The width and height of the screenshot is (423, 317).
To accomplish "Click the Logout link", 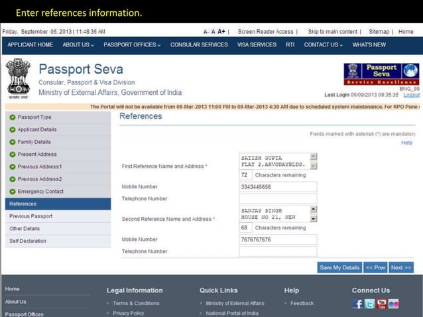I will pos(412,95).
